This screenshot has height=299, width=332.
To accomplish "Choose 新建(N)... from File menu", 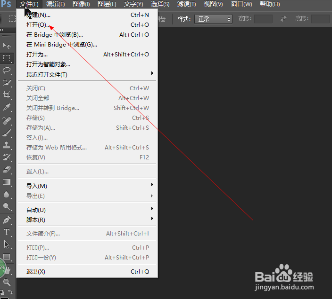I will tap(87, 15).
